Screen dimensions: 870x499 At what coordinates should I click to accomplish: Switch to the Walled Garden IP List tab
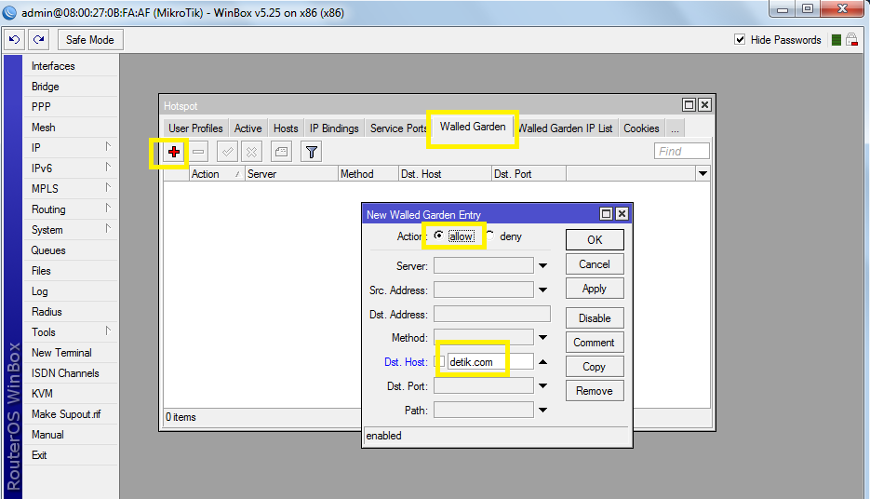(566, 128)
